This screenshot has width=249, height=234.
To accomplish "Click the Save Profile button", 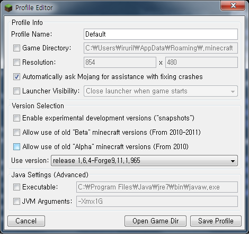I will 216,221.
